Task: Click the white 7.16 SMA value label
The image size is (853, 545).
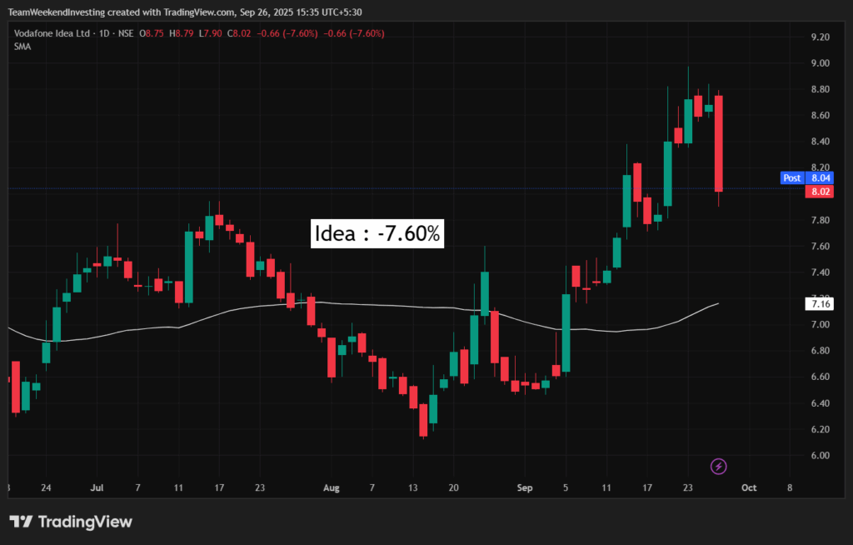Action: pos(820,304)
